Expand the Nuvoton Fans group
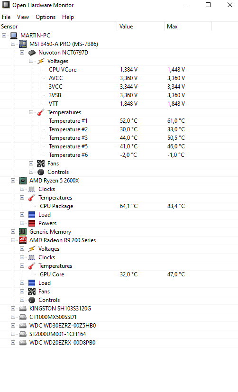The height and width of the screenshot is (392, 238). (31, 164)
